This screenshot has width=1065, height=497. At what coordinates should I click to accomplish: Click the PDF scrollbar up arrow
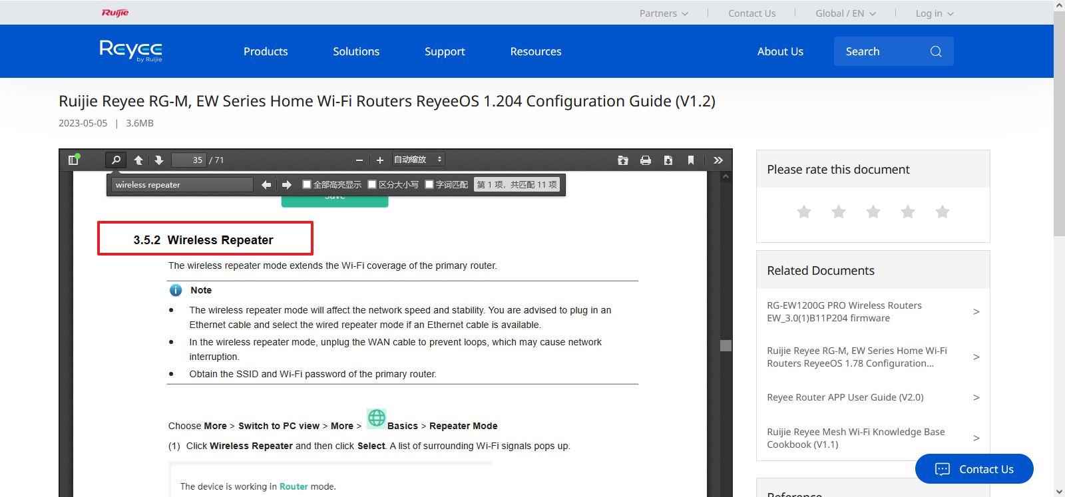pyautogui.click(x=726, y=177)
